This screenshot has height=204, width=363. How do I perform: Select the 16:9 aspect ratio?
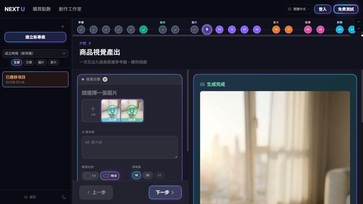coord(110,176)
